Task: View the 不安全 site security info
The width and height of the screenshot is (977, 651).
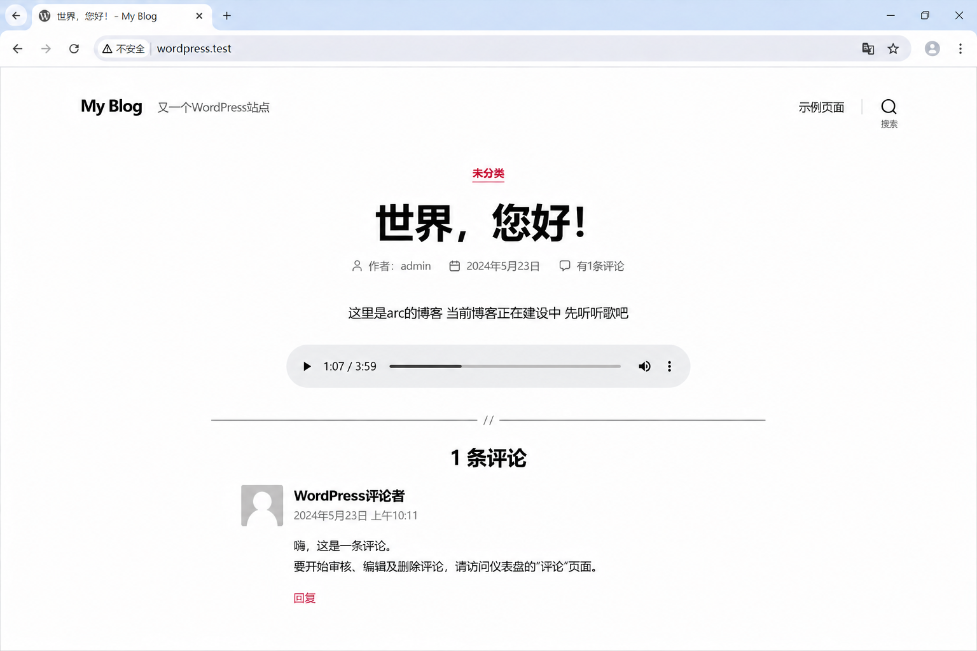Action: click(x=124, y=48)
